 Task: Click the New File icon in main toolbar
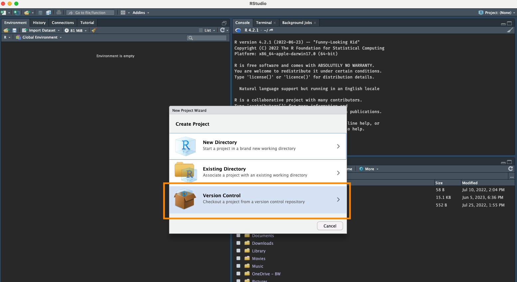pyautogui.click(x=4, y=13)
